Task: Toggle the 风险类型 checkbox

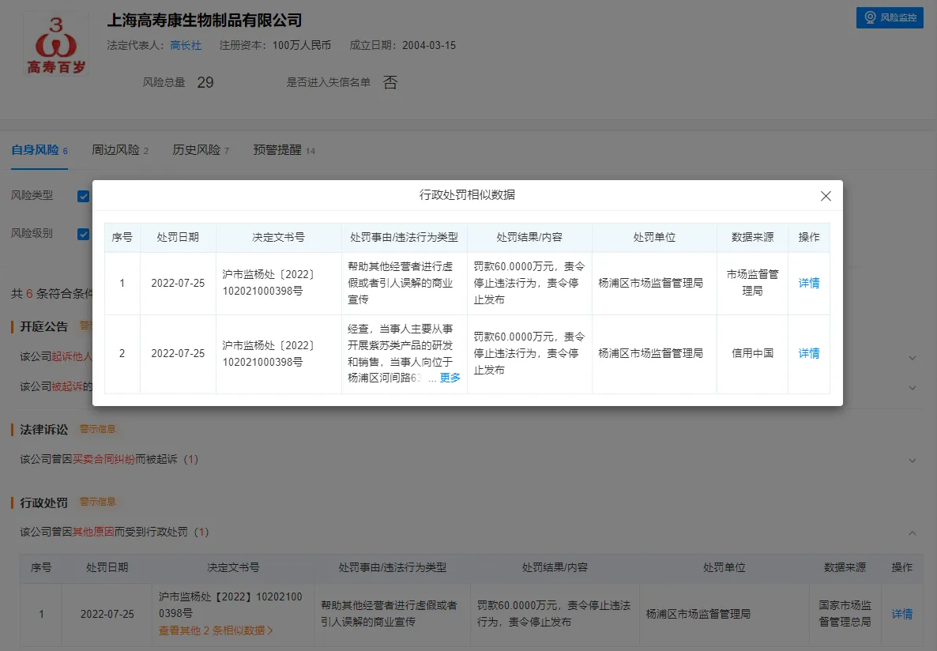Action: point(83,196)
